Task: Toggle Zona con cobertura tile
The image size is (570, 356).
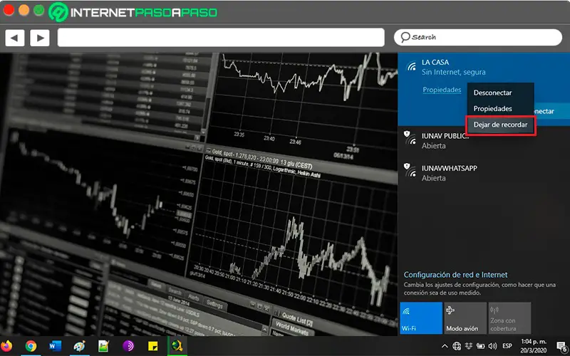Action: pyautogui.click(x=509, y=318)
